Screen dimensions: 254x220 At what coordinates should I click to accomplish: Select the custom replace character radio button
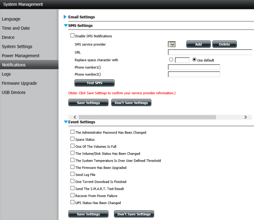click(x=171, y=60)
